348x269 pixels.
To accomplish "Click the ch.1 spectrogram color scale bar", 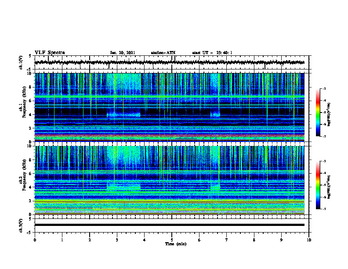I will 318,113.
